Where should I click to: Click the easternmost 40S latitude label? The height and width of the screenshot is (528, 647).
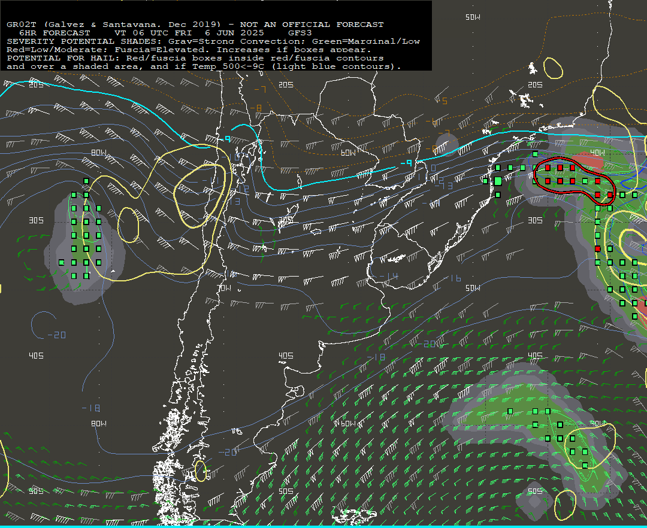click(x=535, y=356)
